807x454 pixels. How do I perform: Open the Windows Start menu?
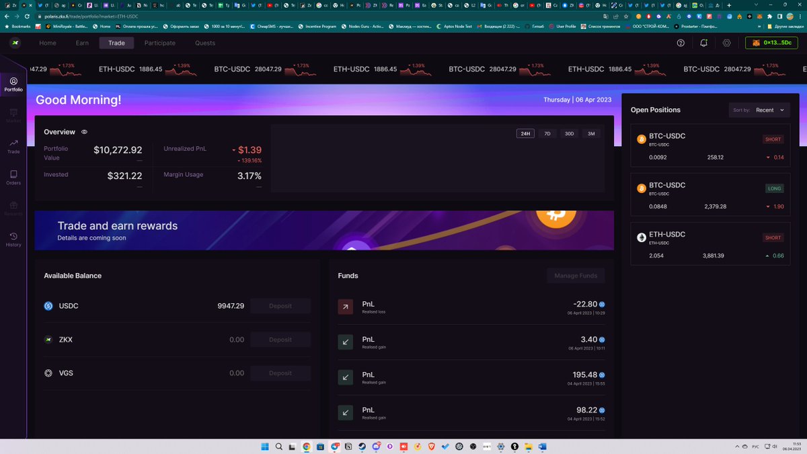coord(265,447)
